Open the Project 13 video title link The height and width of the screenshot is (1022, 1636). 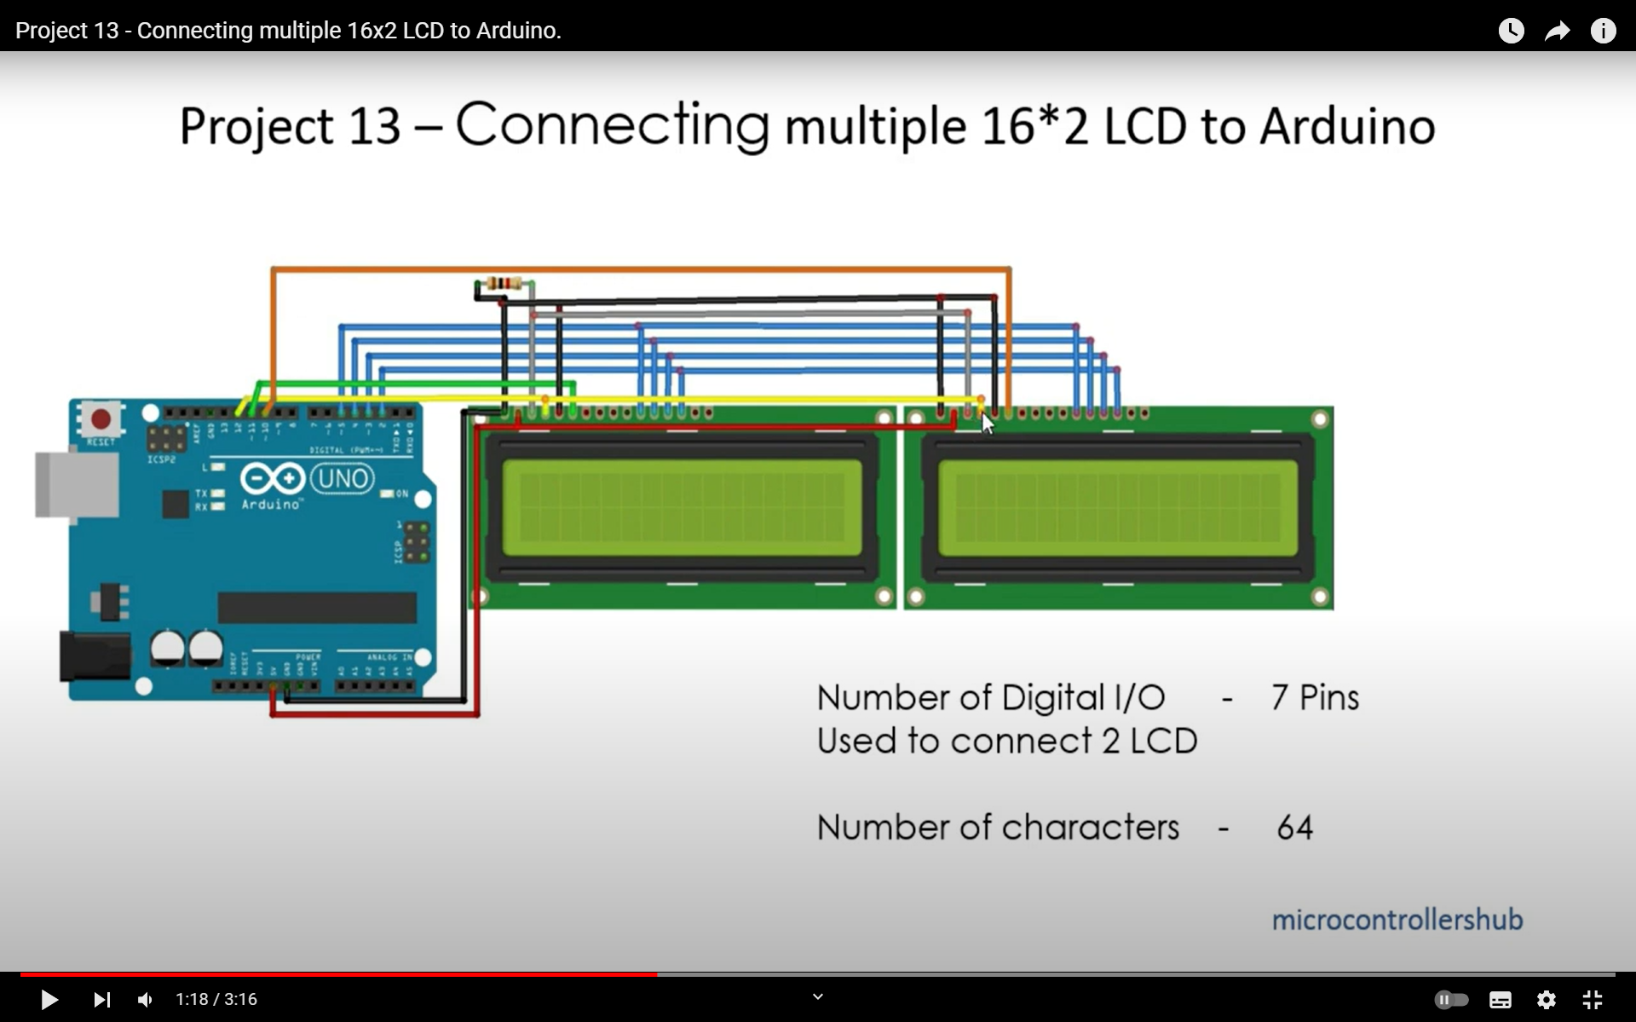[x=288, y=31]
